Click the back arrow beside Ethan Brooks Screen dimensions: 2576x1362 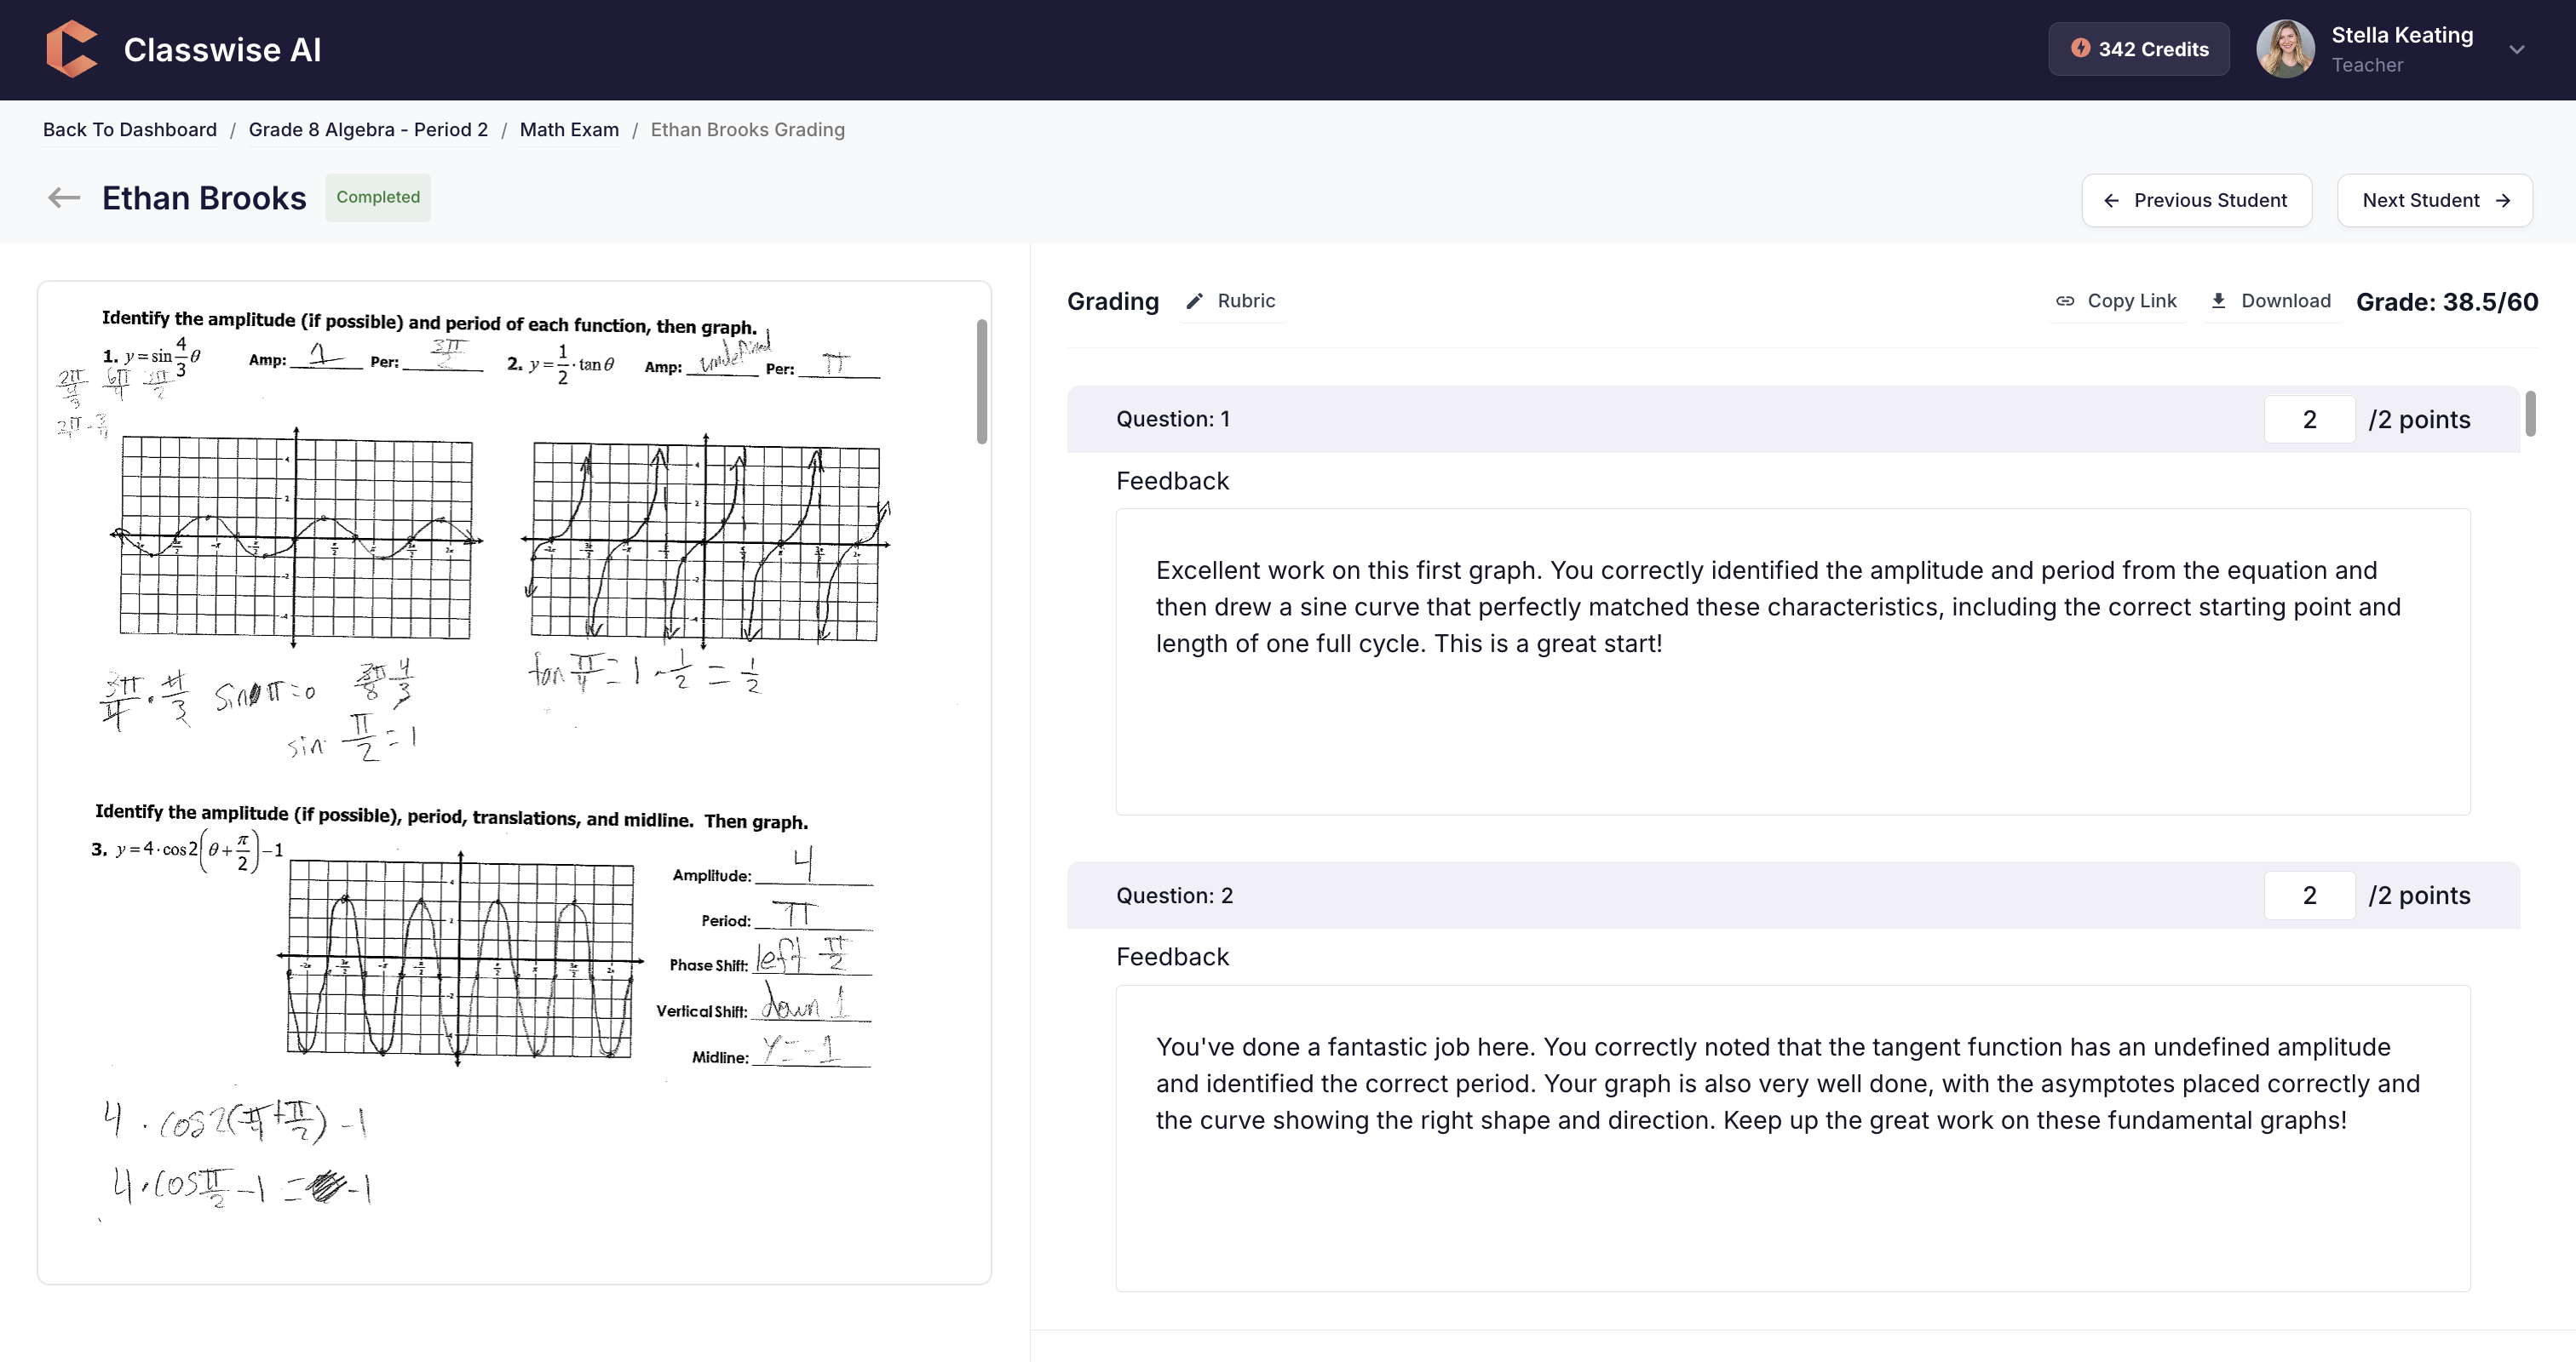pos(64,197)
